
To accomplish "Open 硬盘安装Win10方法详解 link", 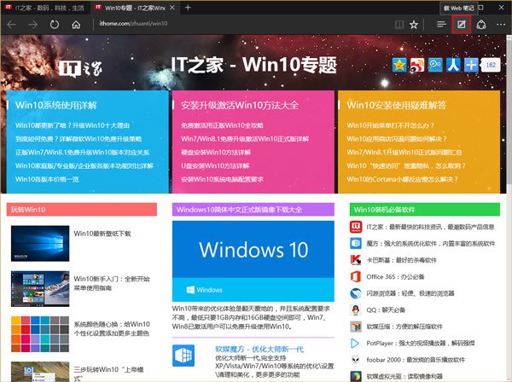I will [x=216, y=153].
